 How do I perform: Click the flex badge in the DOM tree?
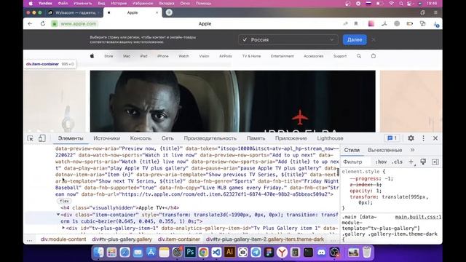coord(64,201)
